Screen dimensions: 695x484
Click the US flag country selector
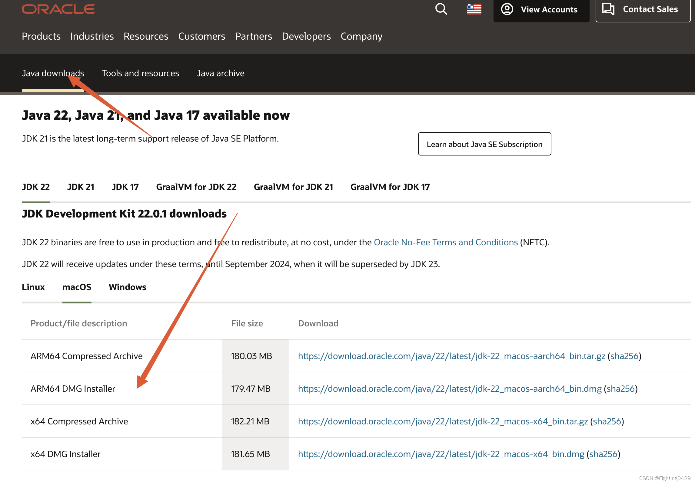click(474, 9)
